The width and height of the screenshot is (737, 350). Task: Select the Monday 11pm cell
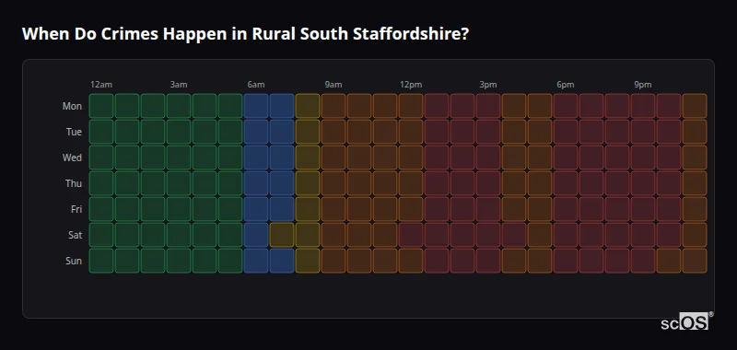pos(695,106)
